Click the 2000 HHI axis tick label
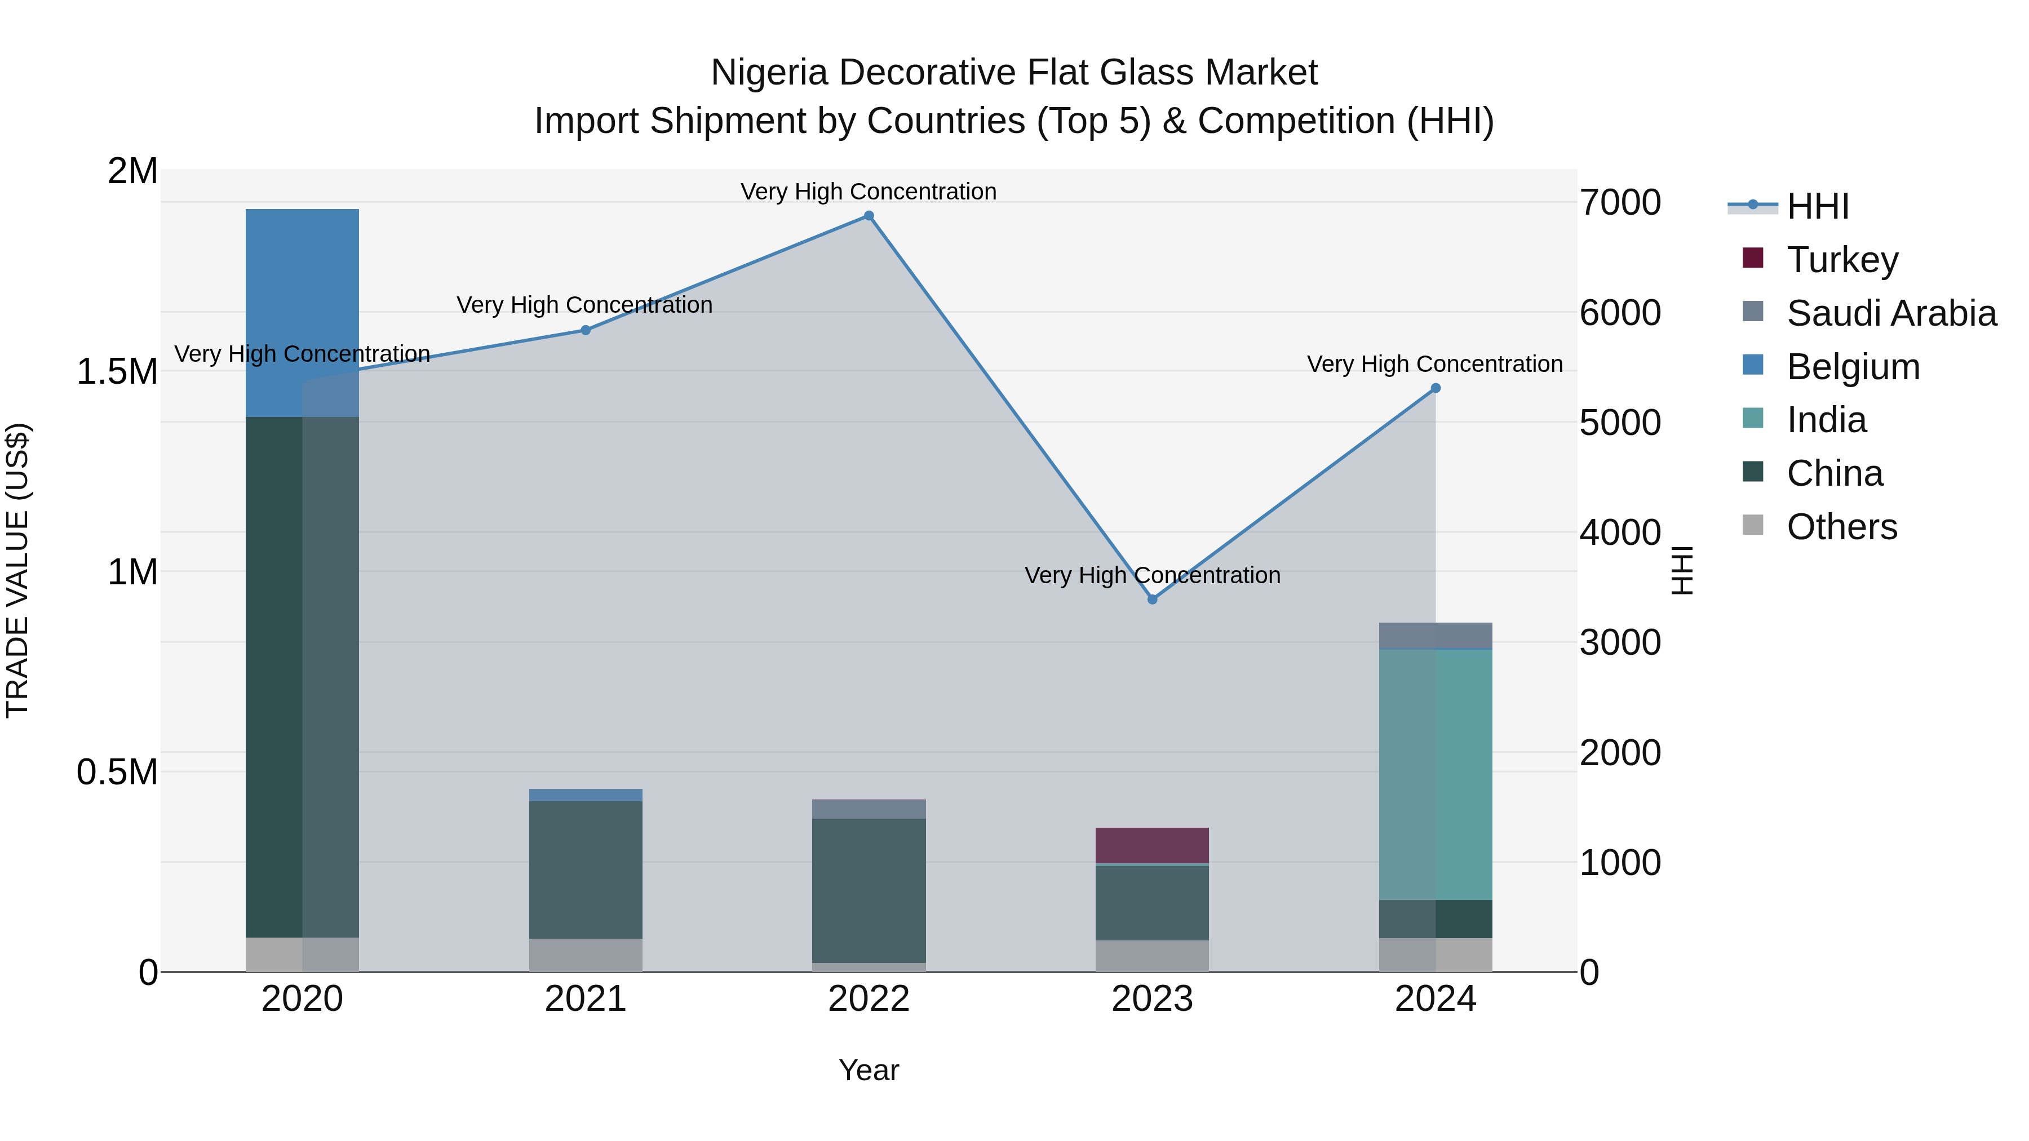This screenshot has height=1141, width=2029. [x=1620, y=752]
